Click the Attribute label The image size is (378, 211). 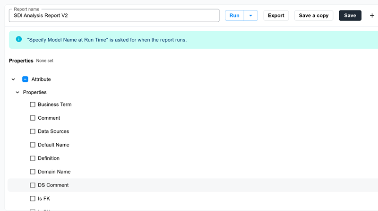(41, 79)
